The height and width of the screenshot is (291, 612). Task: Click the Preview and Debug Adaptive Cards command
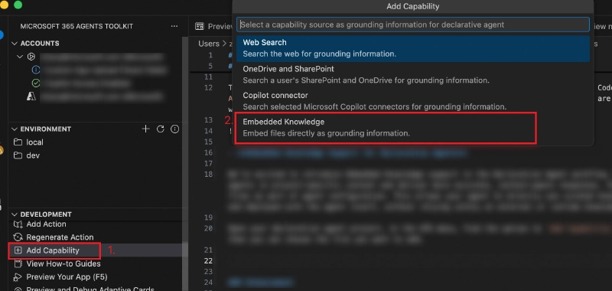(x=90, y=289)
